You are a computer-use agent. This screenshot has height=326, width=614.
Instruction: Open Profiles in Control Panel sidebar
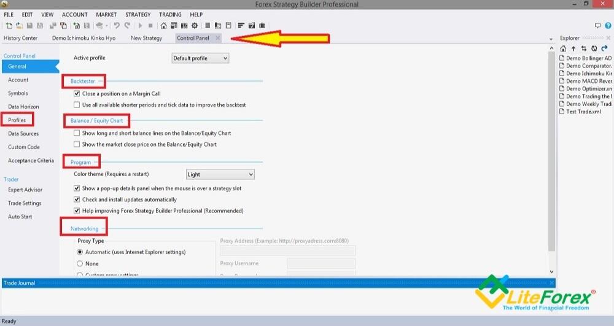tap(17, 120)
